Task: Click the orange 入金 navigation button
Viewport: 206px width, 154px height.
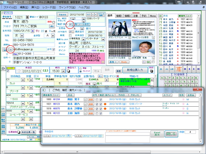Action: pos(179,69)
